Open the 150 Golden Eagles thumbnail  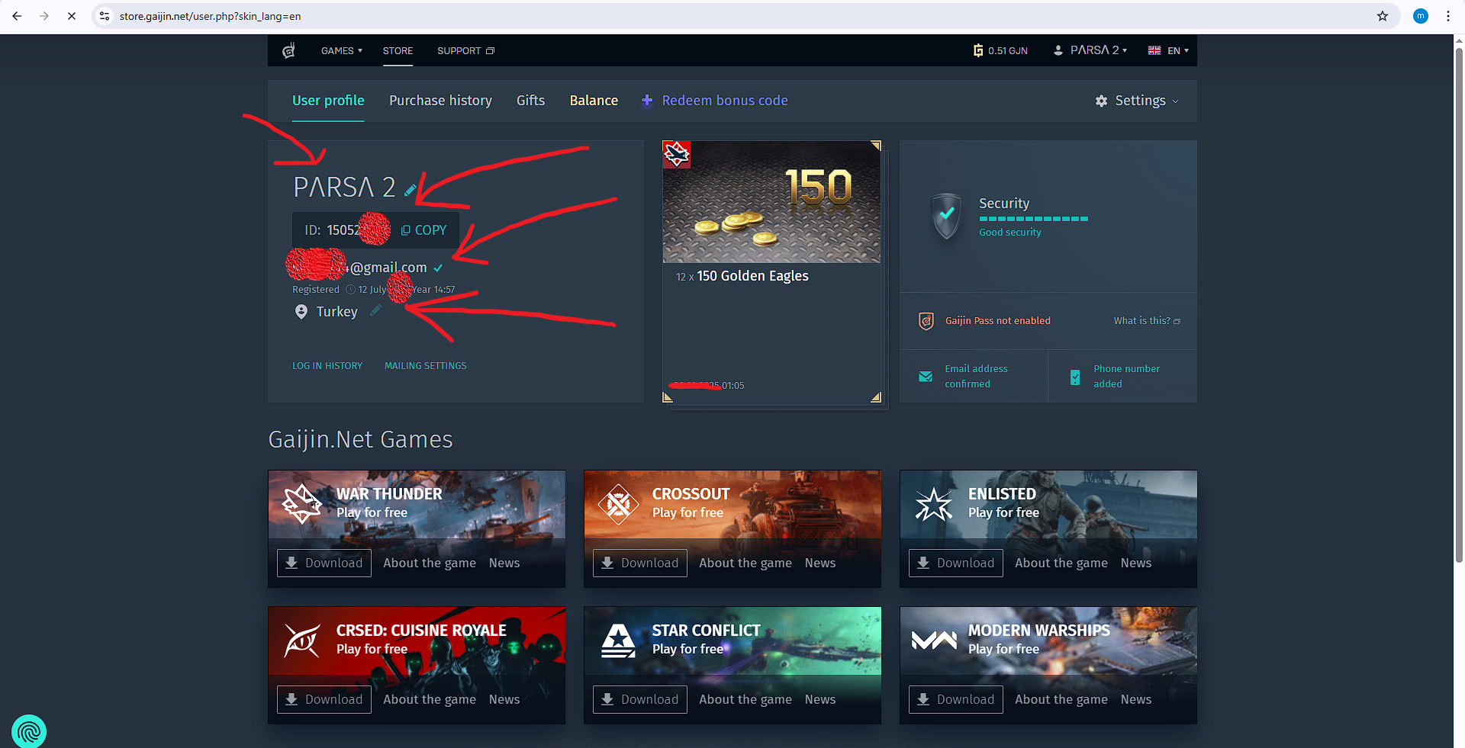click(x=771, y=202)
